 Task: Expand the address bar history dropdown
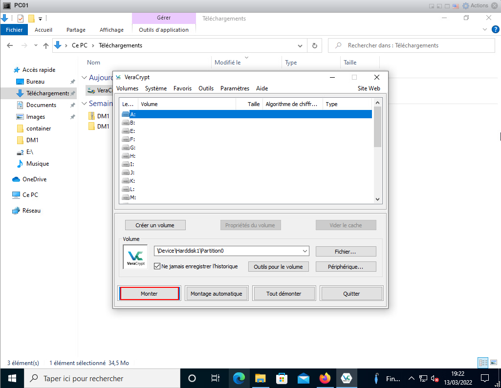tap(301, 45)
